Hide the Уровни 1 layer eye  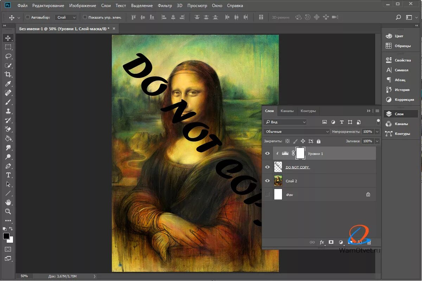point(267,153)
